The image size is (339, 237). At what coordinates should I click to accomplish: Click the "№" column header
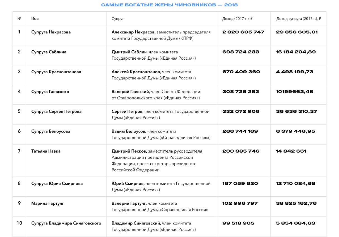[19, 19]
